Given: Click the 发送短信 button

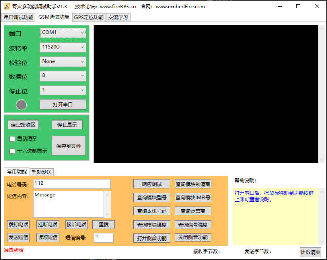Looking at the screenshot, I should point(18,237).
